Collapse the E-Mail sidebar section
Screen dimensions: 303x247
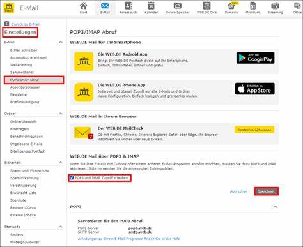[61, 42]
